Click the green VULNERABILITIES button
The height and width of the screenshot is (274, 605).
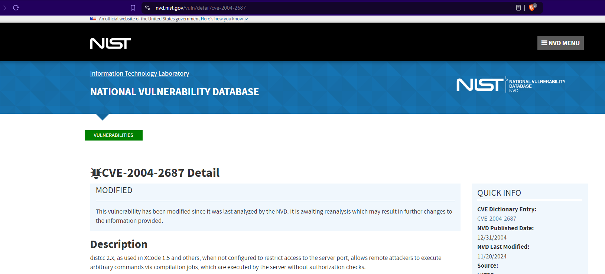113,135
